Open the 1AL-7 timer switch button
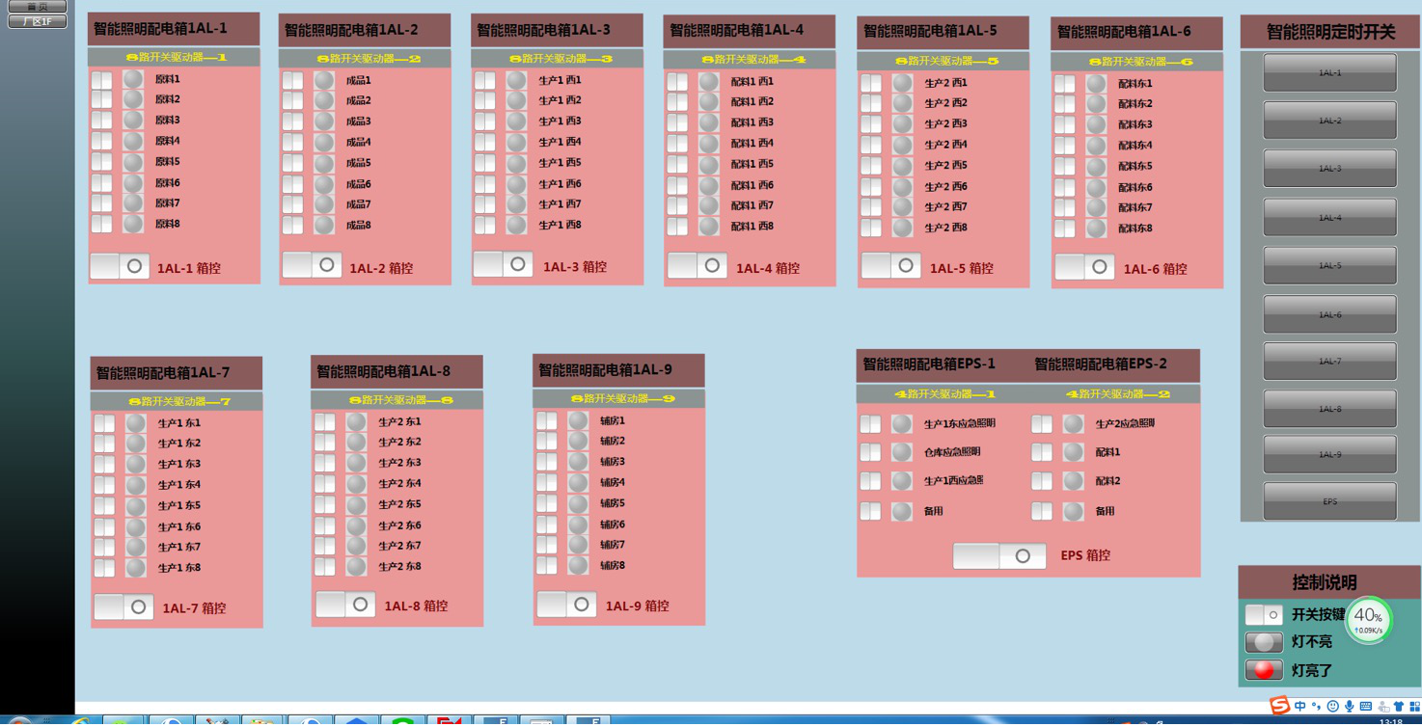Screen dimensions: 1422x727 1329,361
